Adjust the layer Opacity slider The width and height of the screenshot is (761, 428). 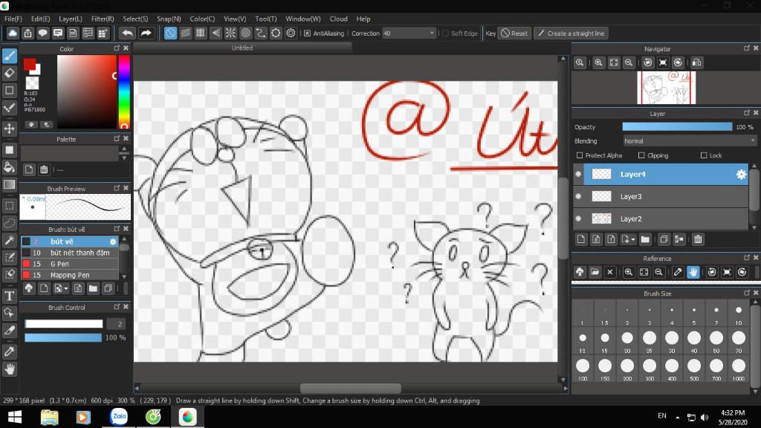click(677, 126)
